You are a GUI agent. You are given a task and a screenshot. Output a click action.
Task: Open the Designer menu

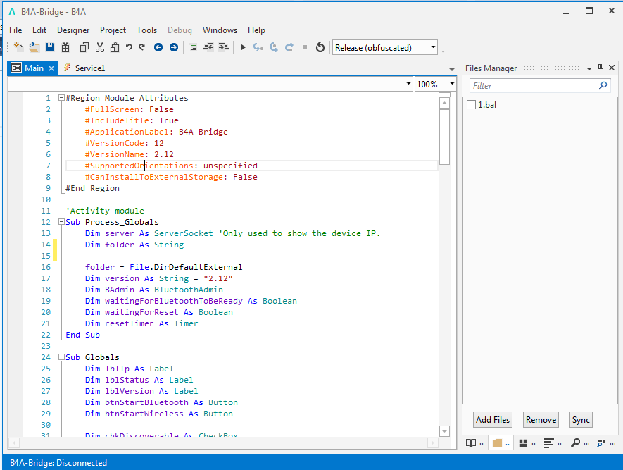click(73, 30)
